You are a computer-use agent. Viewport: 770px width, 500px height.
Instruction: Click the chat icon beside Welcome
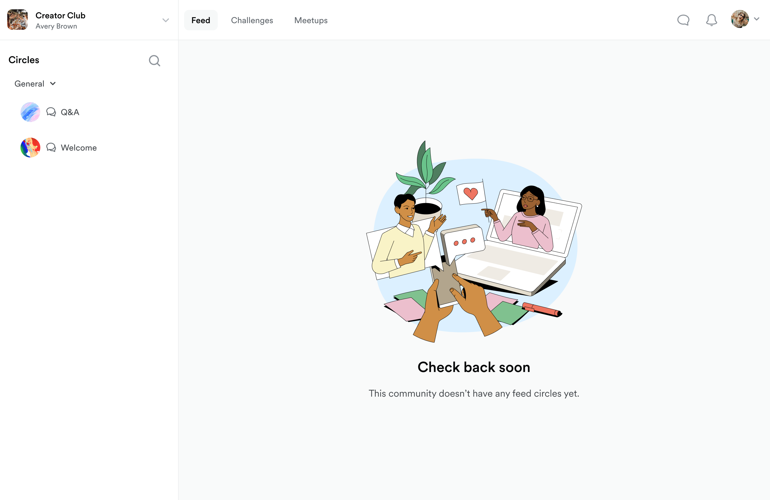pyautogui.click(x=51, y=148)
